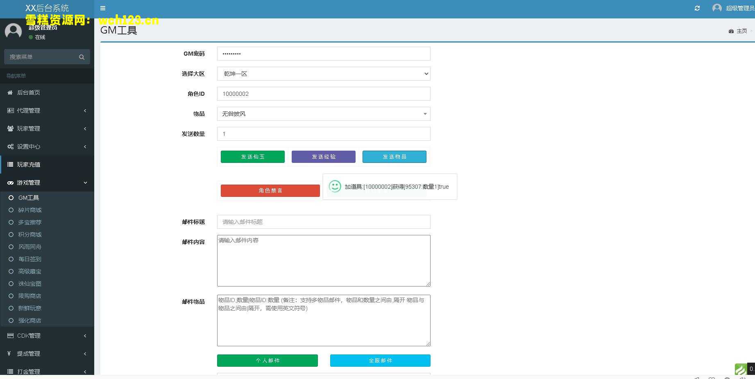Focus the 发送数量 input field
Image resolution: width=755 pixels, height=379 pixels.
point(324,134)
